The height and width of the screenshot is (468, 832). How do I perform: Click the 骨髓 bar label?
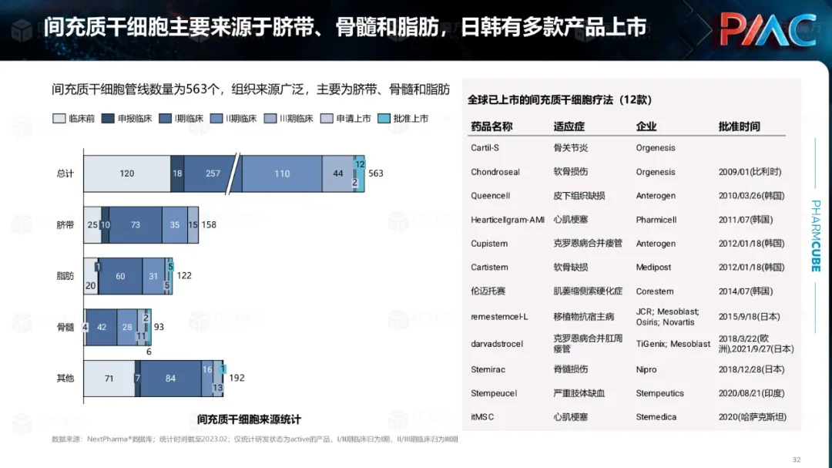click(65, 327)
